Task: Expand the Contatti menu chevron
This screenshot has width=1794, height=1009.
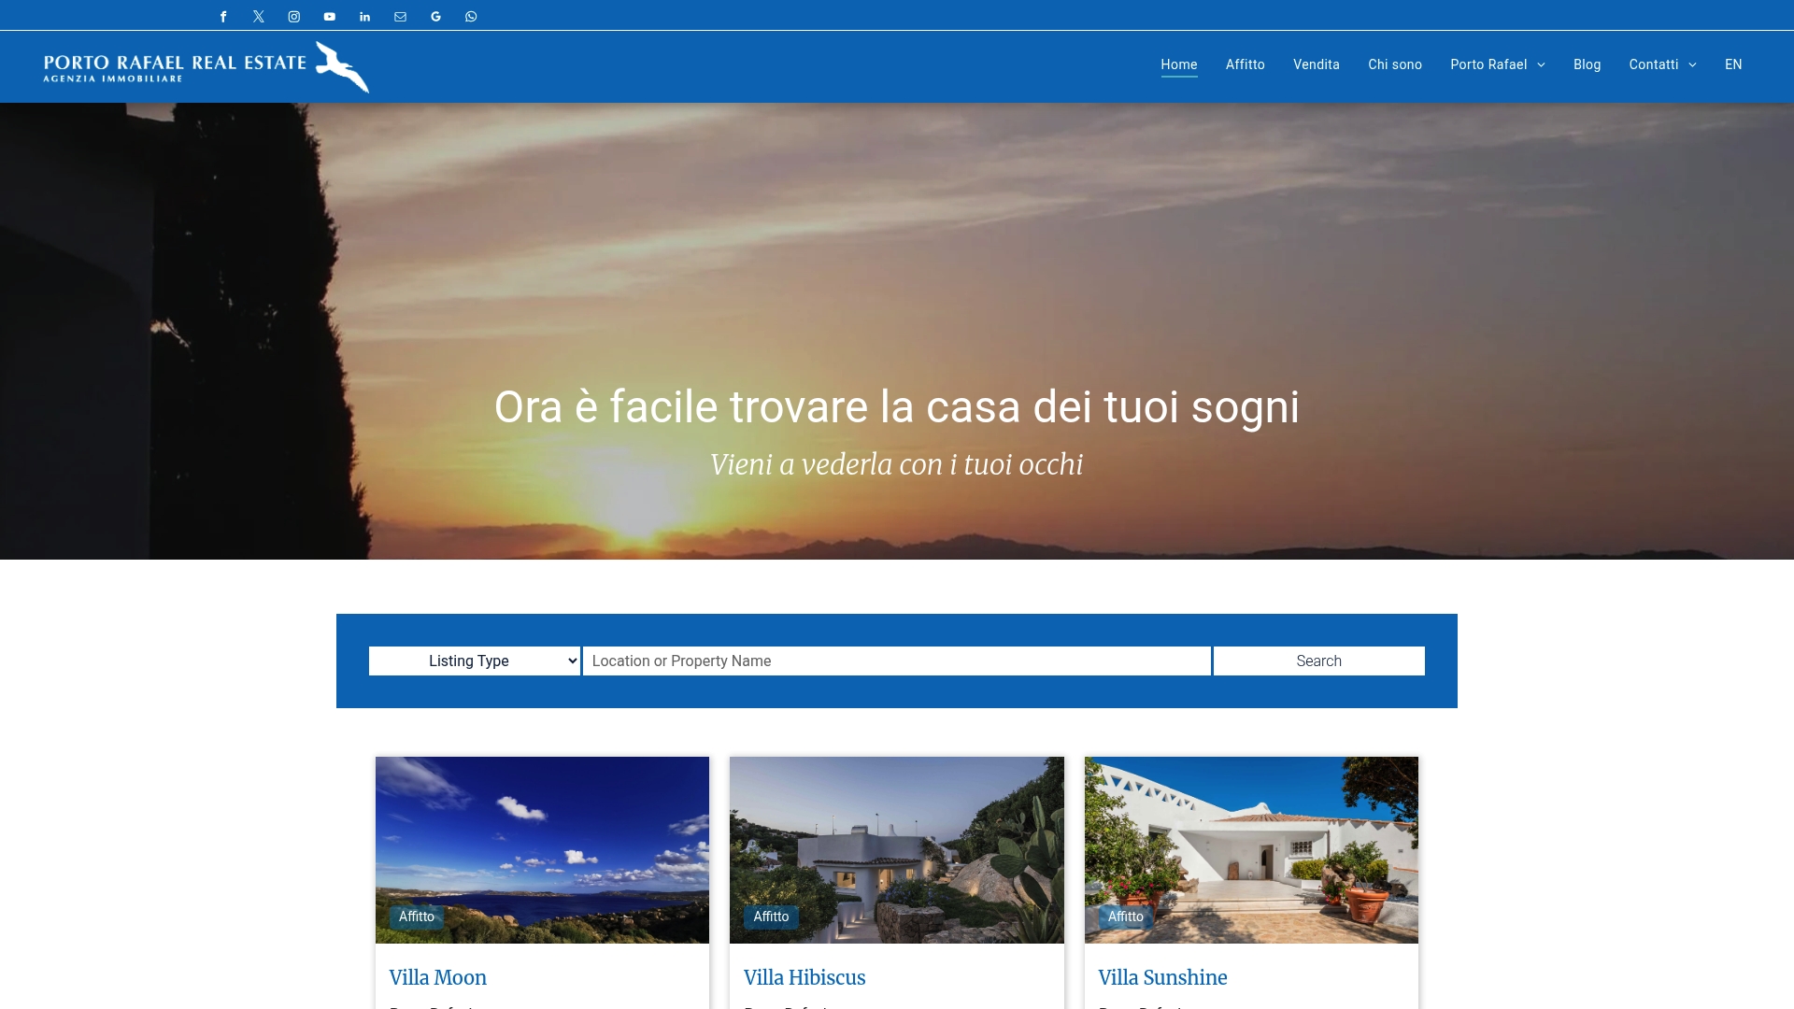Action: coord(1691,64)
